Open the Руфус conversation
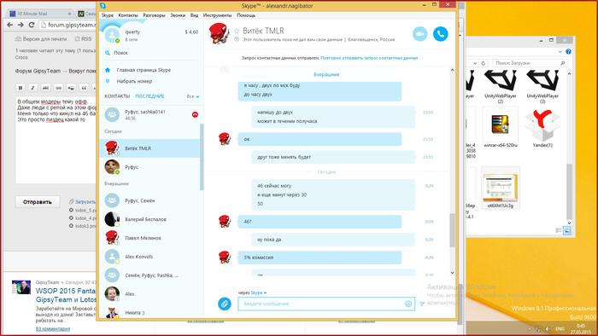Viewport: 598px width, 336px height. pyautogui.click(x=149, y=167)
